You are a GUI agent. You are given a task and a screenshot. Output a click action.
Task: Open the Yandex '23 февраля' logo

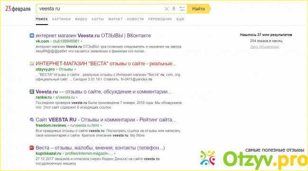pyautogui.click(x=18, y=9)
